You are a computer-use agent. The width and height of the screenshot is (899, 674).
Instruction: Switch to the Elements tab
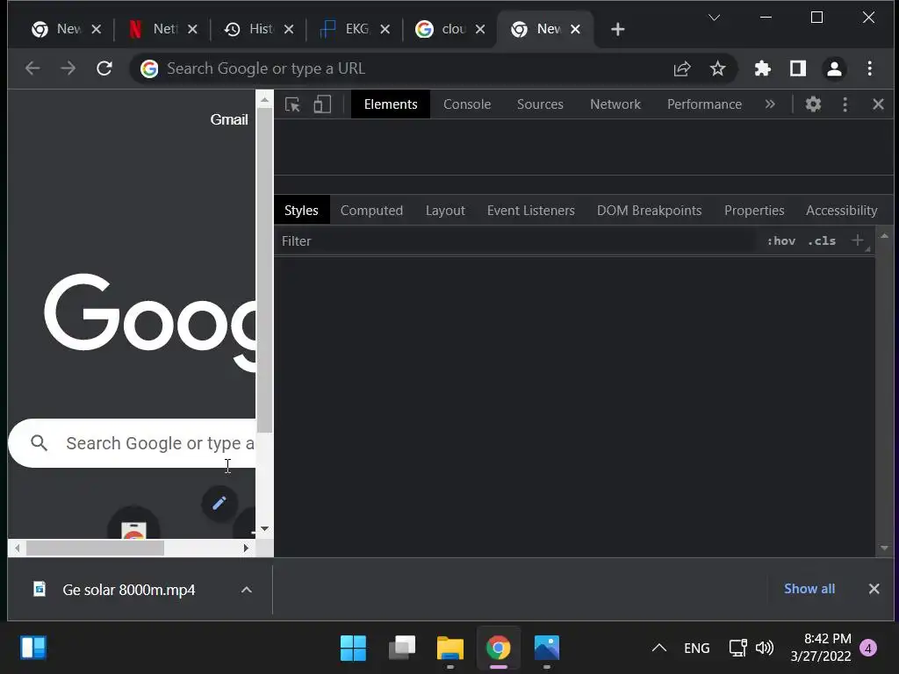[x=391, y=104]
